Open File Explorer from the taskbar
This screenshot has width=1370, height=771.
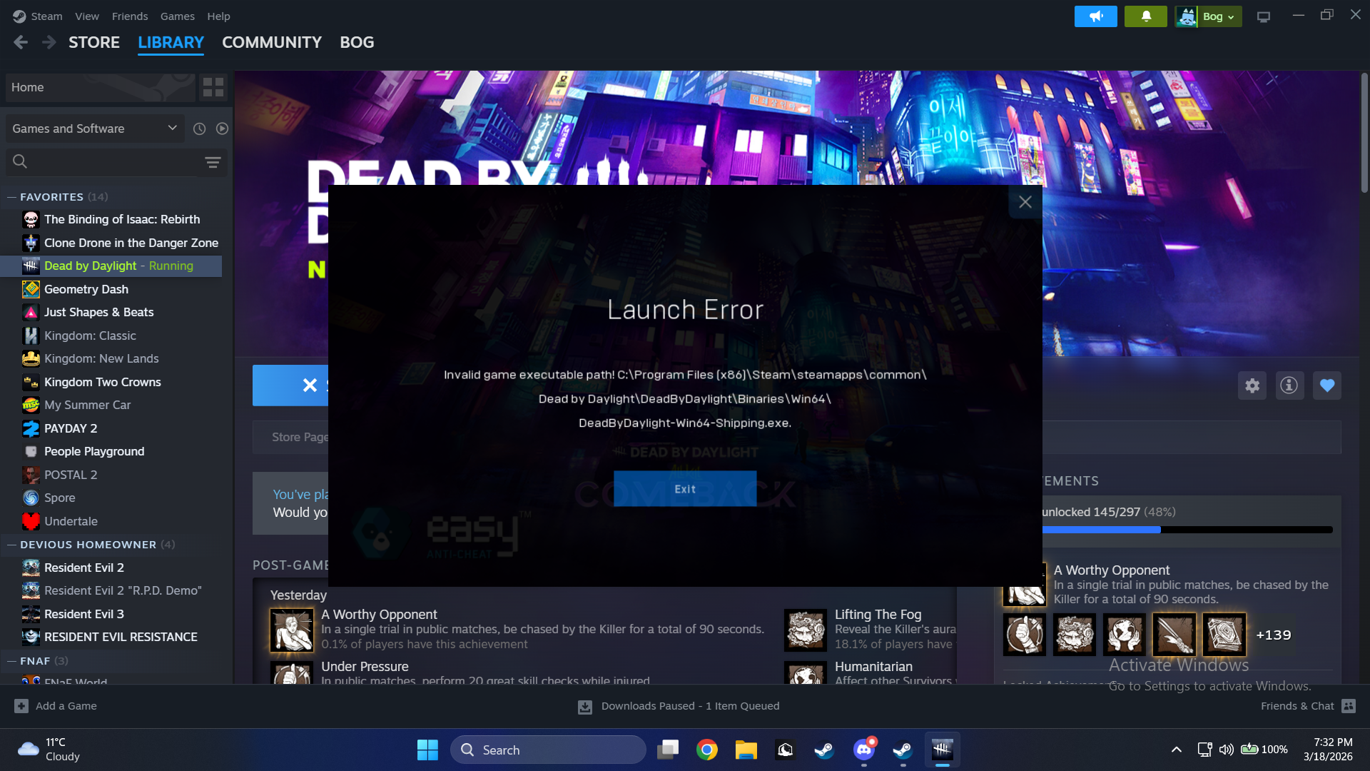coord(746,750)
